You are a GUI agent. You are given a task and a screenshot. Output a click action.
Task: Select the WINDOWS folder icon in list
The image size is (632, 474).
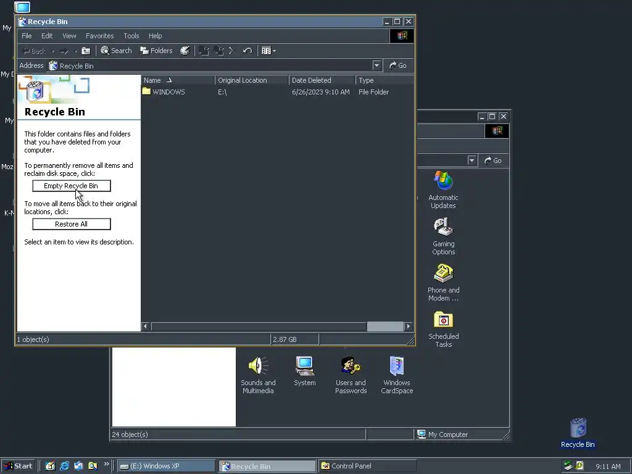coord(146,91)
